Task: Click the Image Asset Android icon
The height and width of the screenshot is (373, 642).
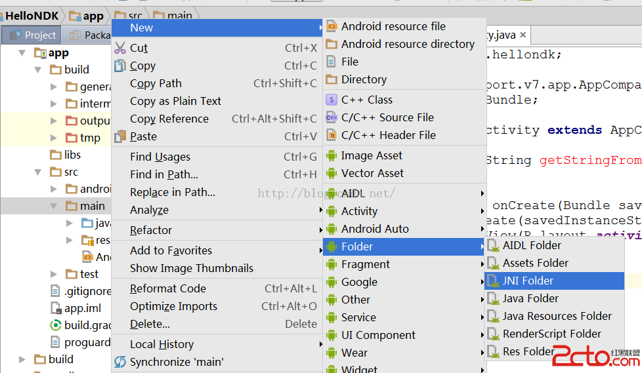Action: (x=332, y=155)
